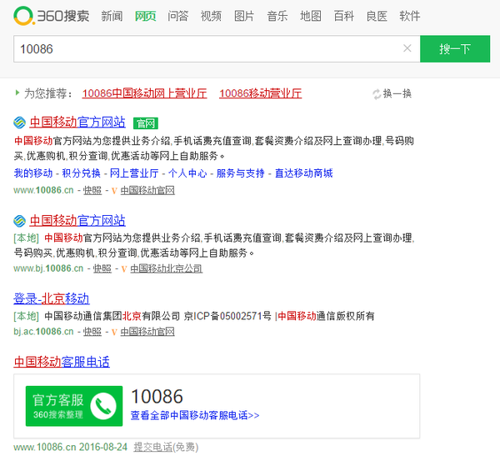
Task: Click China Mobile logo of bj.10086.cn result
Action: click(19, 221)
